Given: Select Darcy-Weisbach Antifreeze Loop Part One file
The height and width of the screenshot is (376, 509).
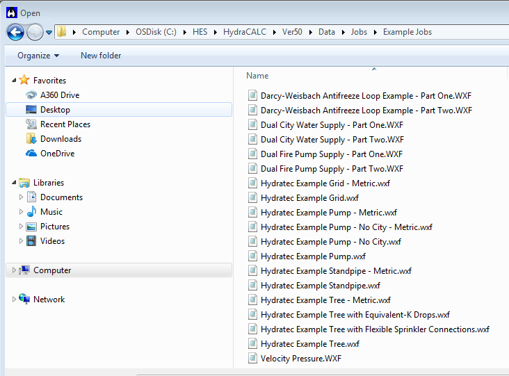Looking at the screenshot, I should (366, 96).
